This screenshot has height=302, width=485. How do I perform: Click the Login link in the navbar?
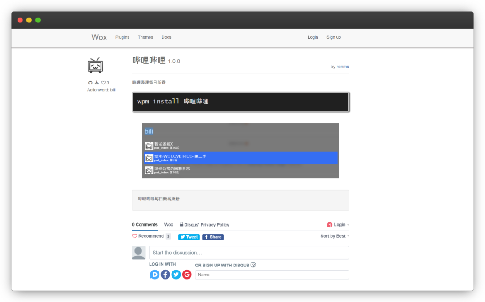coord(313,37)
